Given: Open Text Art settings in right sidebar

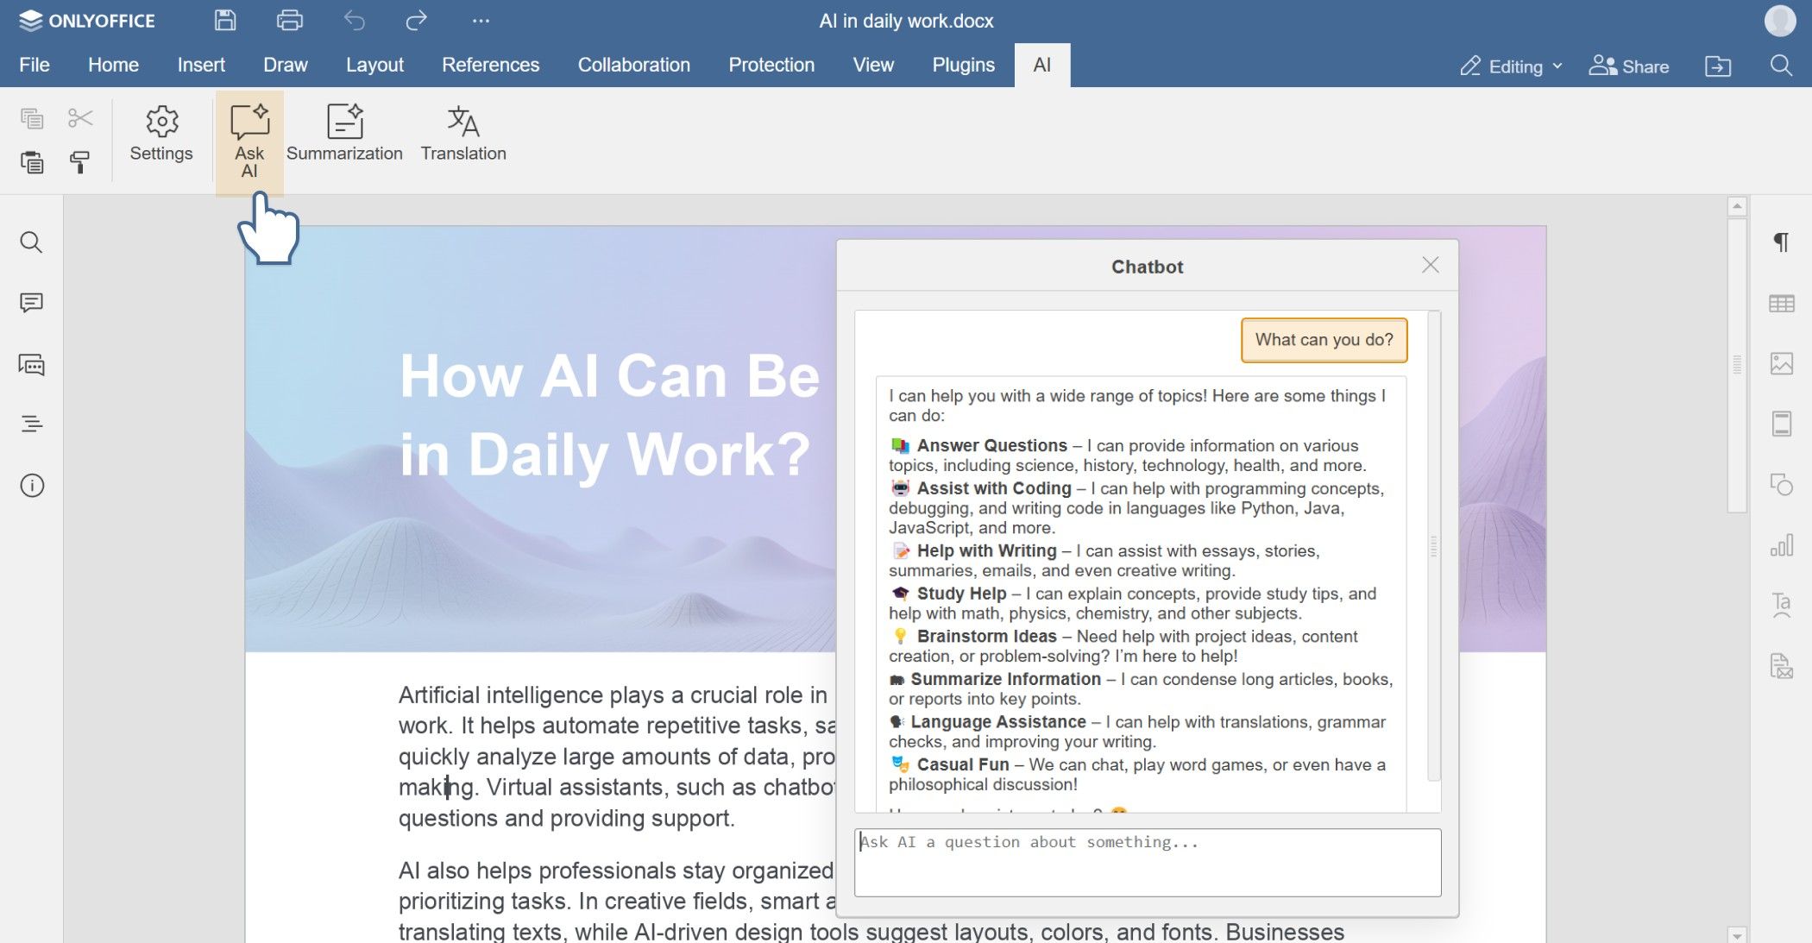Looking at the screenshot, I should [1781, 605].
